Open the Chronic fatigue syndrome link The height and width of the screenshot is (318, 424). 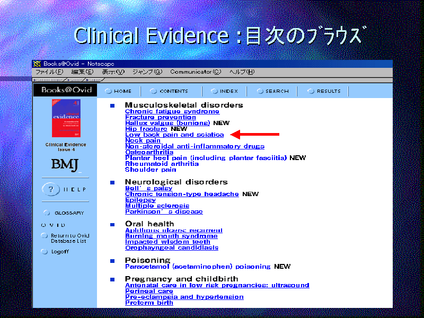coord(172,112)
